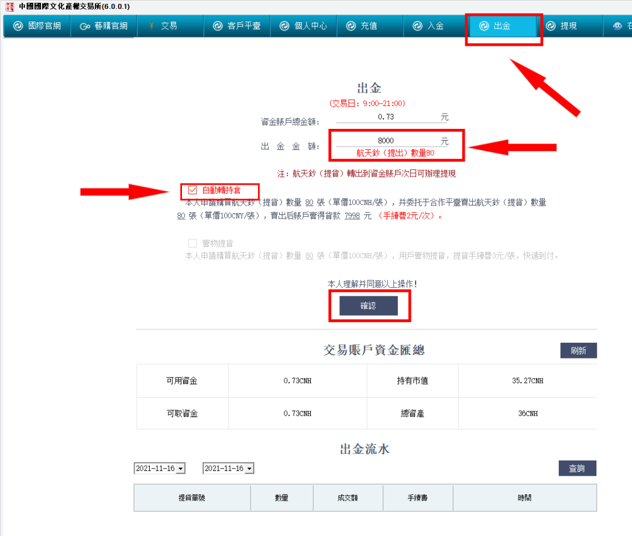Click the 持有市值 label cell

click(413, 381)
